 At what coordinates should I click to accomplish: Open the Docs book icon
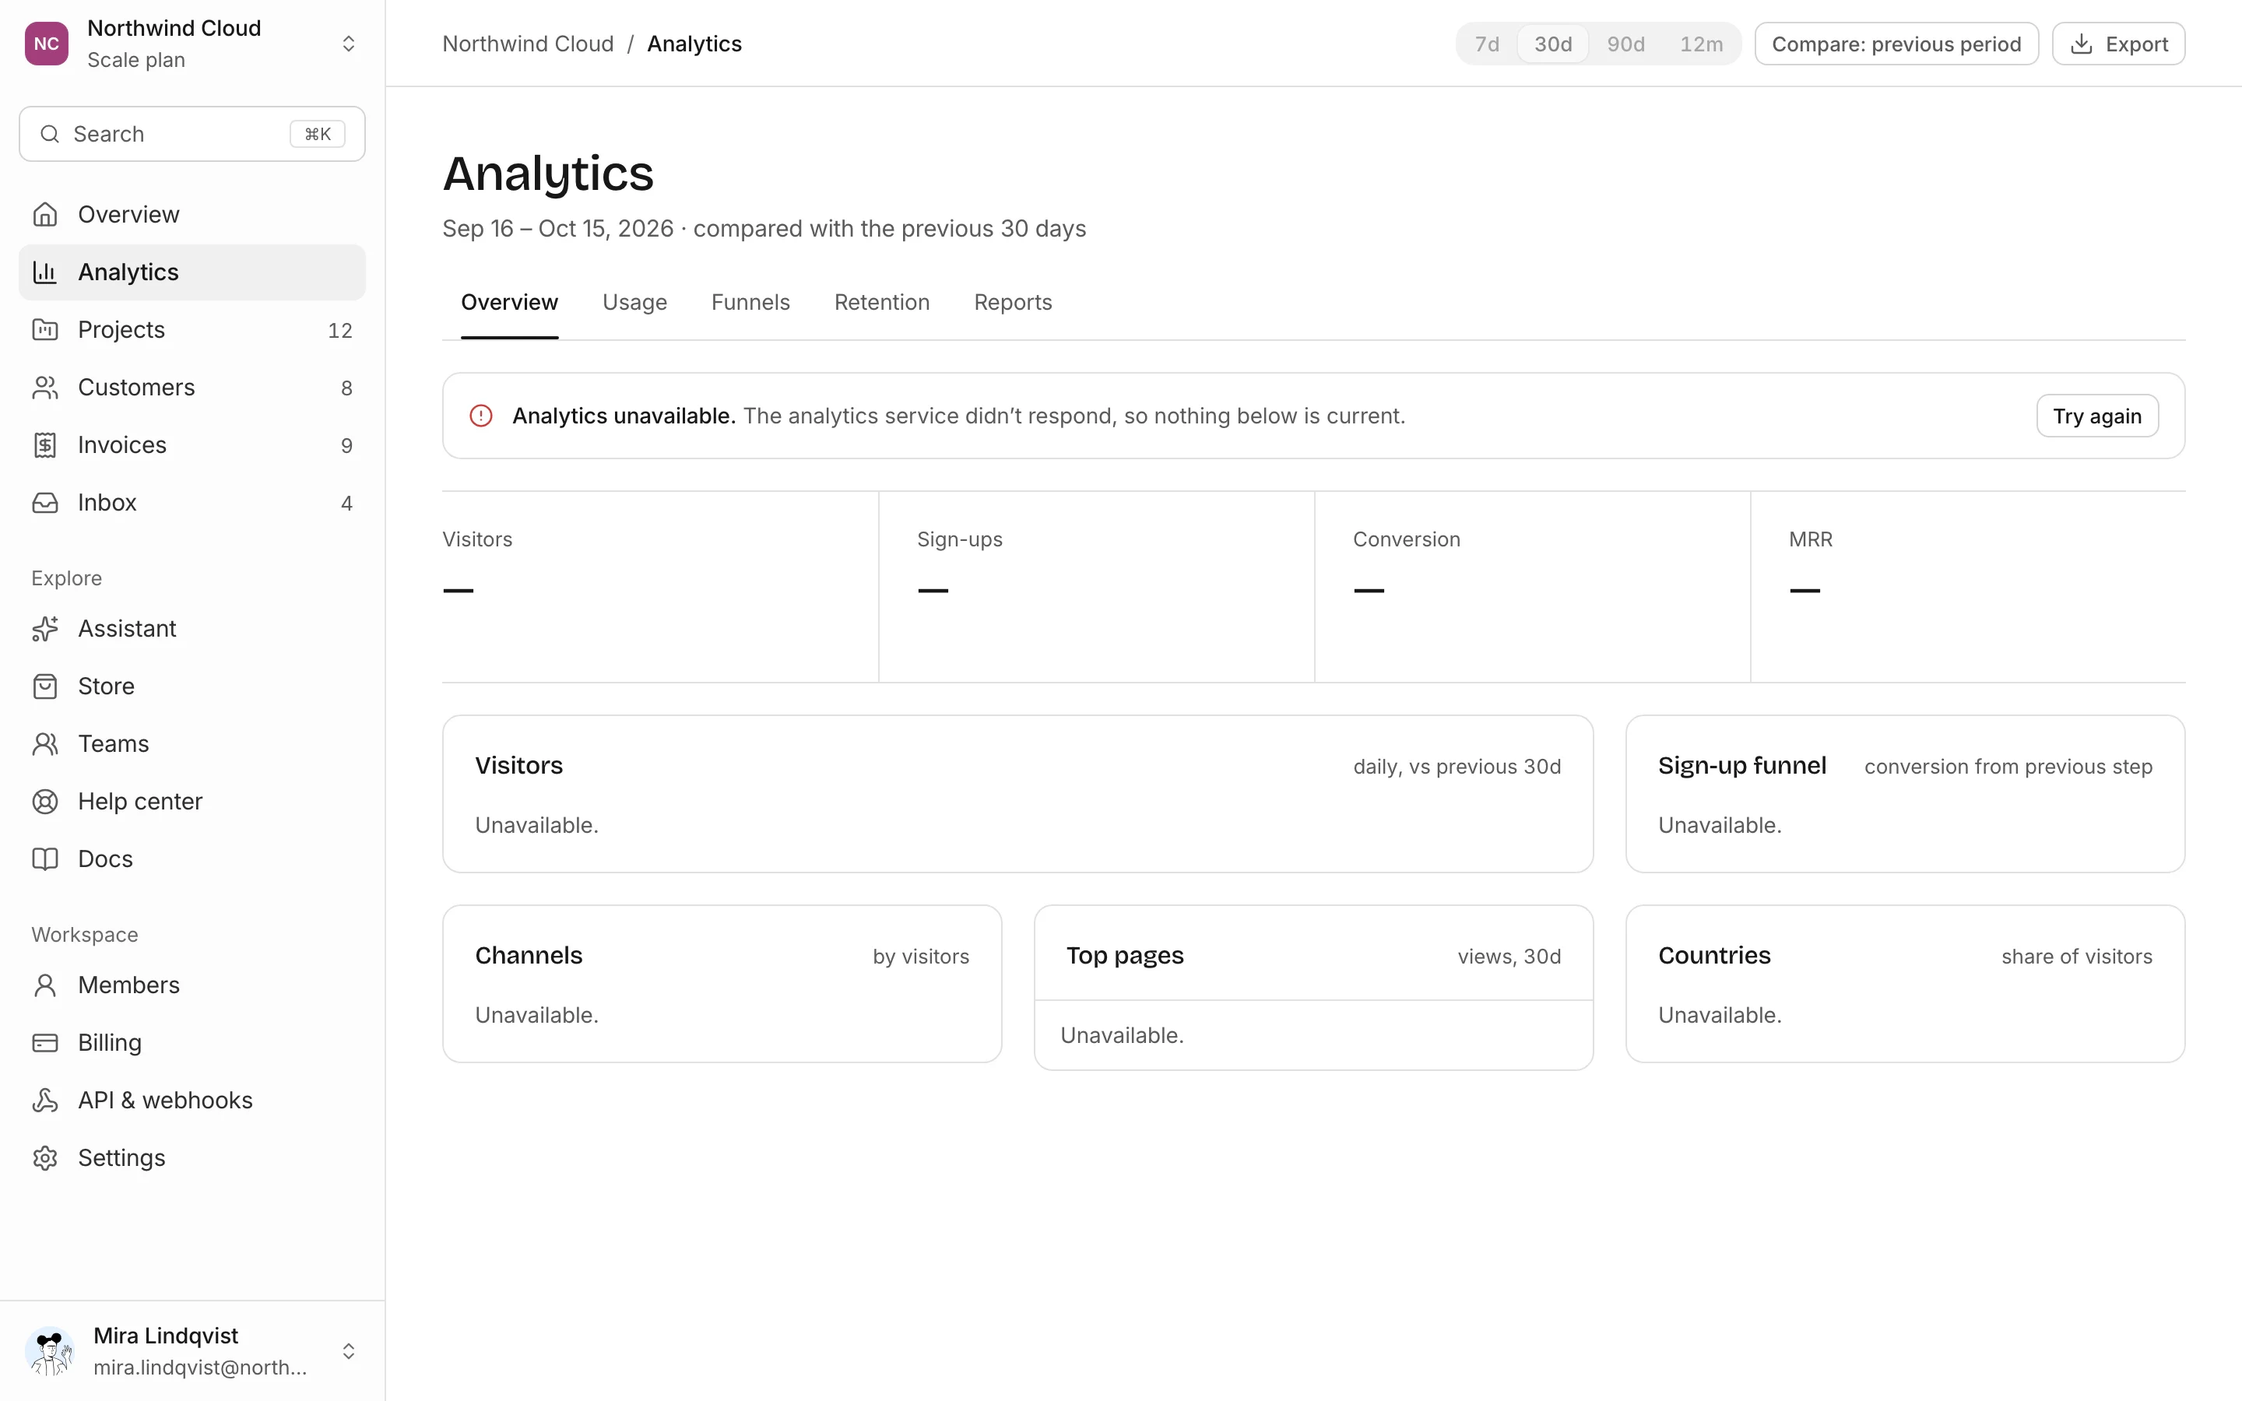tap(44, 858)
